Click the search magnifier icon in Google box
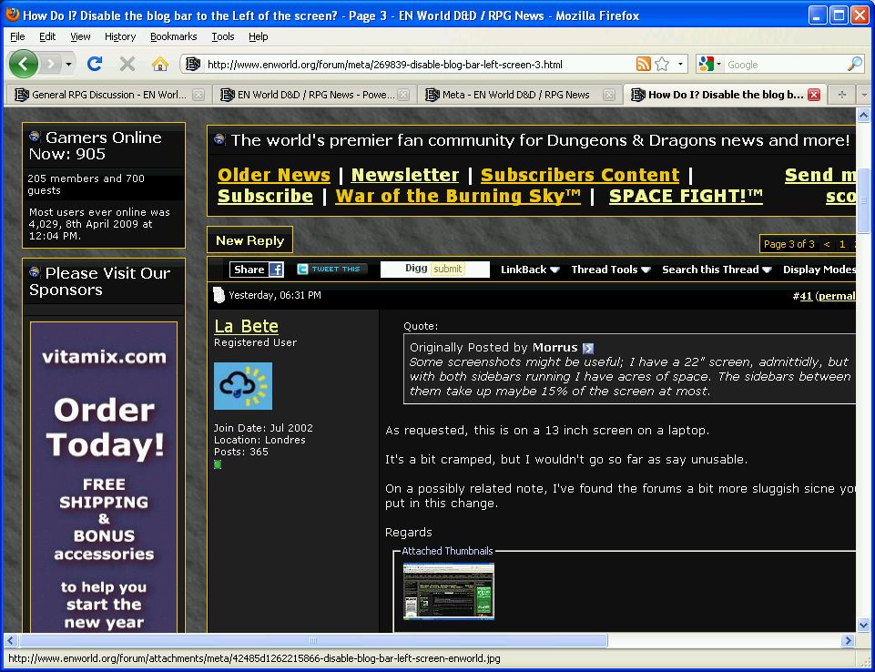Screen dimensions: 875x672 [x=854, y=64]
